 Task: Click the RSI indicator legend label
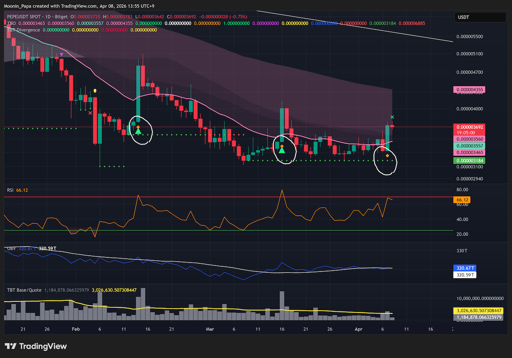click(x=10, y=190)
